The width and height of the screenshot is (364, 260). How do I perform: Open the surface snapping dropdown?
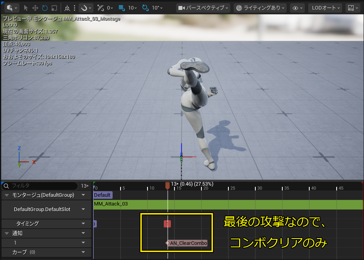coord(86,8)
